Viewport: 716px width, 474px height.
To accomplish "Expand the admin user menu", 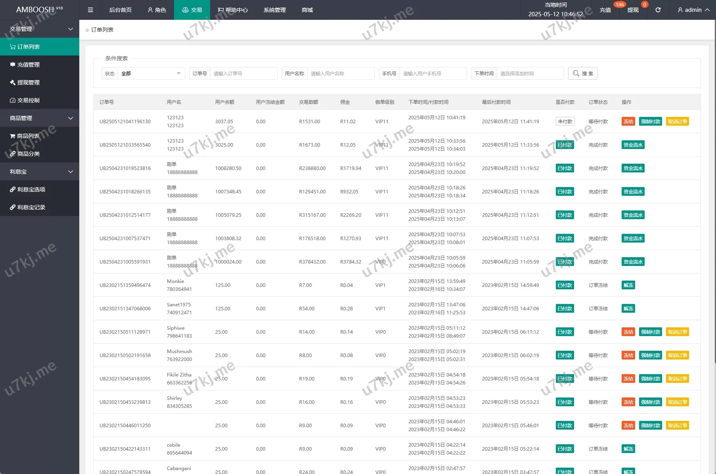I will tap(693, 10).
